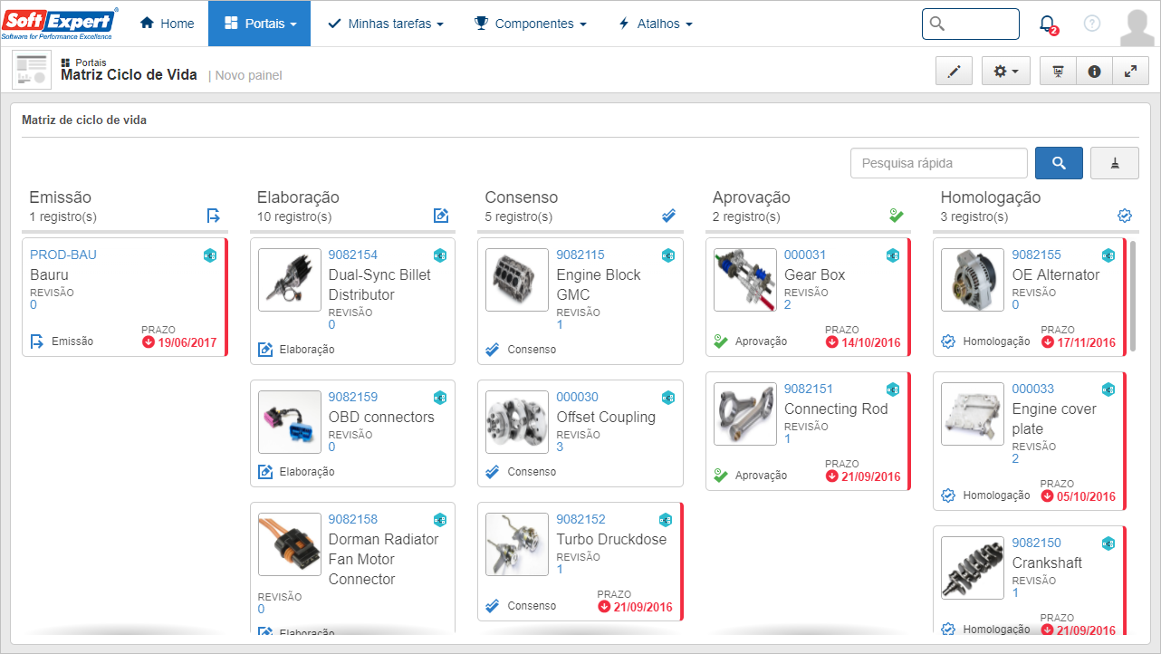Click the Offset Coupling title
The width and height of the screenshot is (1161, 654).
click(x=606, y=417)
